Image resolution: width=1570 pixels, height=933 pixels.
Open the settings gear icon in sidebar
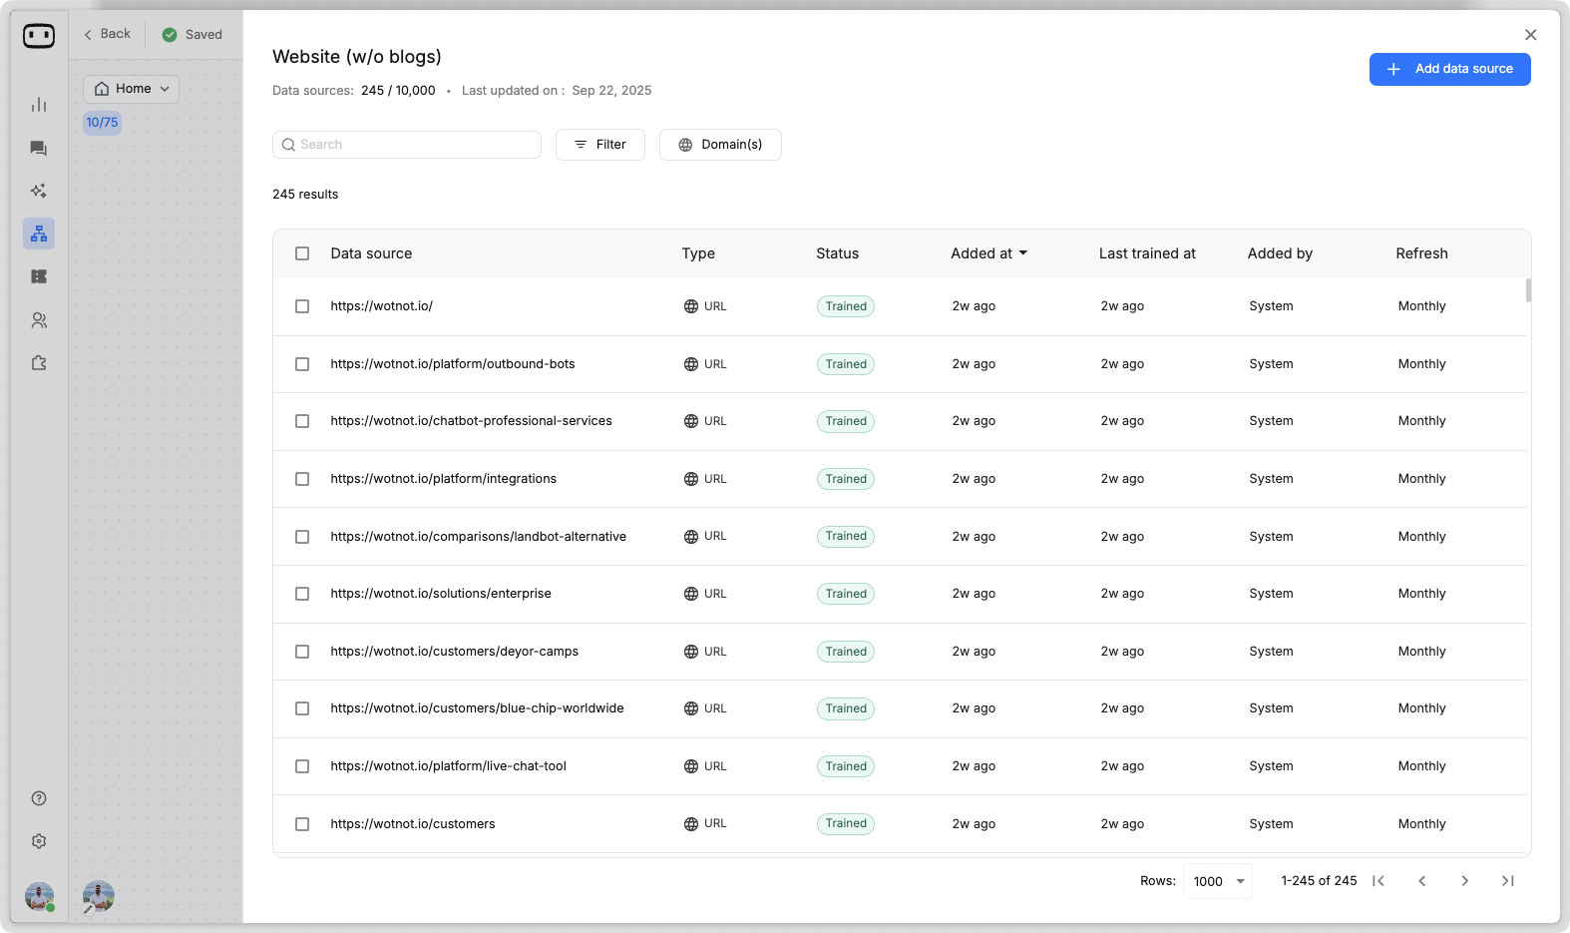tap(39, 841)
